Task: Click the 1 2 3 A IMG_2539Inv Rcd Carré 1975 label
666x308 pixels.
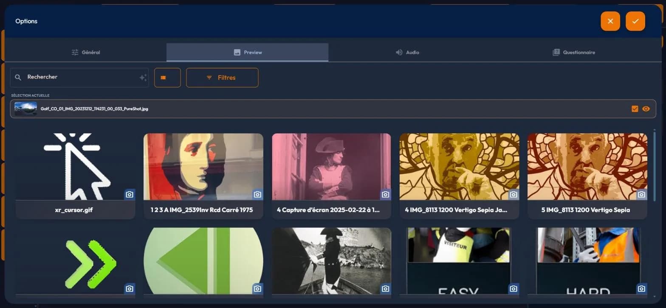Action: coord(202,210)
